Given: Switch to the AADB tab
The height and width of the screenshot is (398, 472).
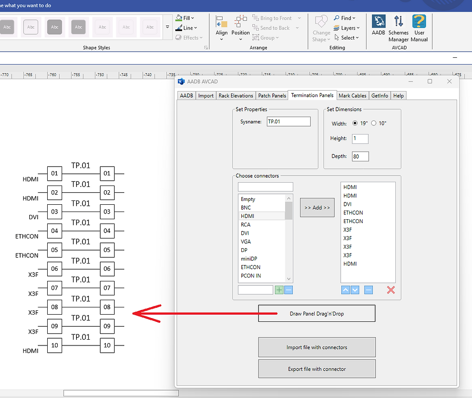Looking at the screenshot, I should tap(186, 95).
